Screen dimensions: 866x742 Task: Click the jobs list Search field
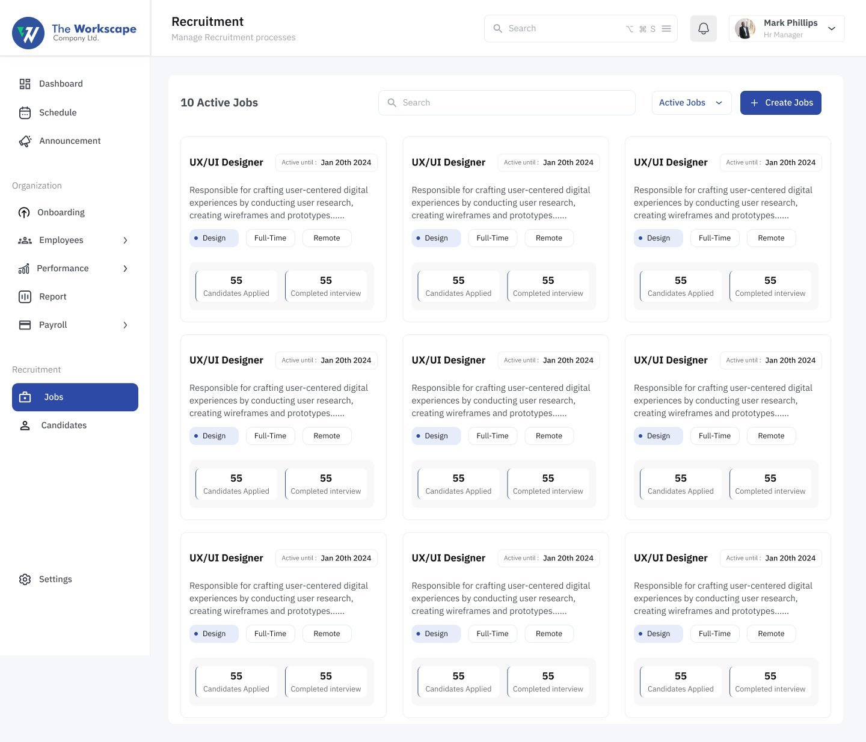(507, 103)
